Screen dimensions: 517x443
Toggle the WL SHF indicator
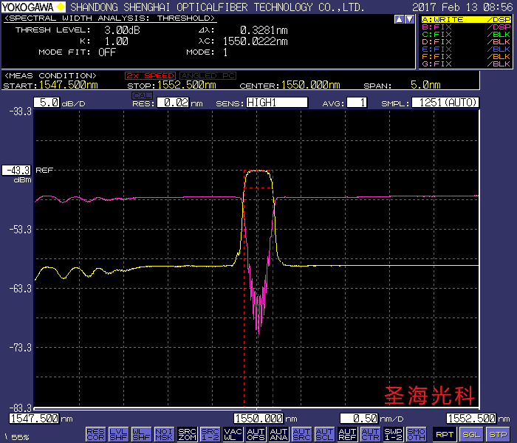(x=141, y=434)
